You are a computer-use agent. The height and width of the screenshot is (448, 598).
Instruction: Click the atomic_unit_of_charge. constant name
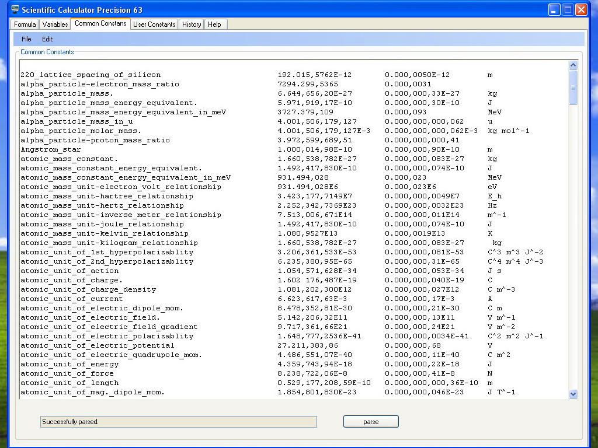click(x=71, y=280)
